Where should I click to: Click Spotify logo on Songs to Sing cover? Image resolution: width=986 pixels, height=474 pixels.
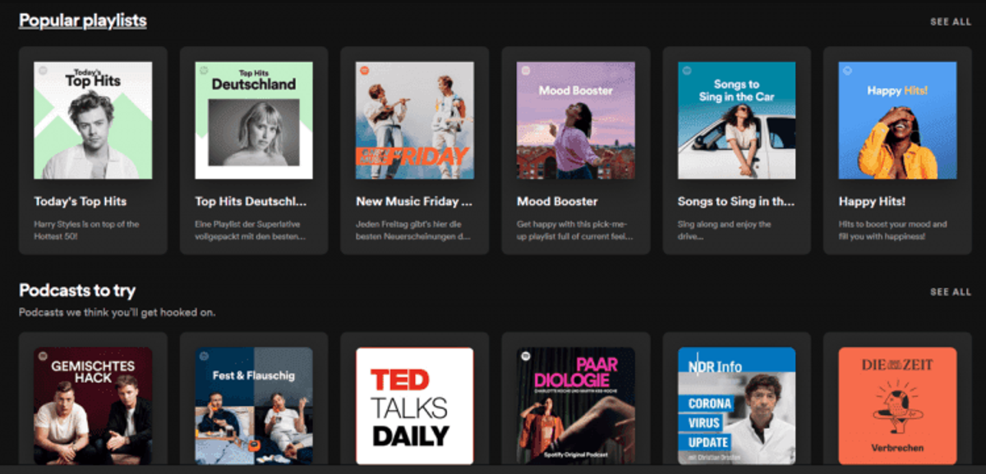pos(687,71)
